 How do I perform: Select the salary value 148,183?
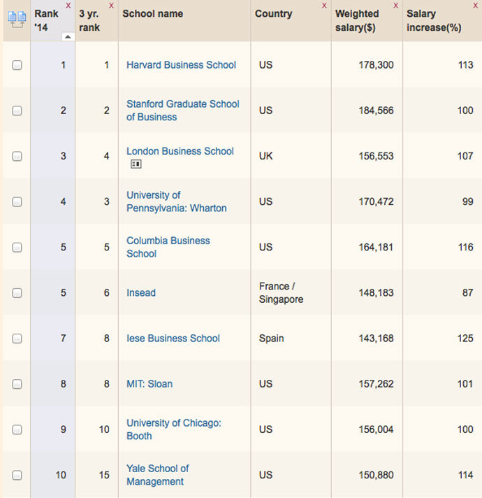[x=376, y=292]
